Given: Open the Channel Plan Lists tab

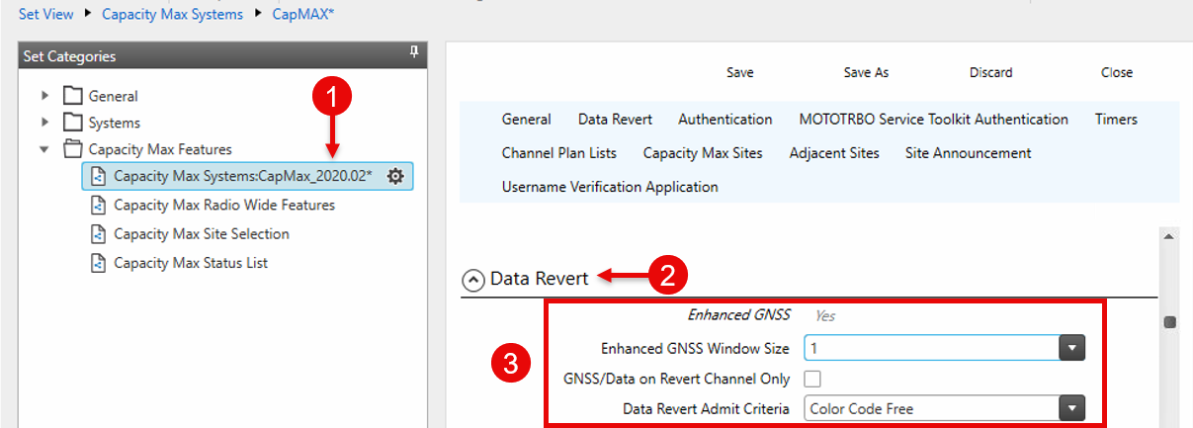Looking at the screenshot, I should pyautogui.click(x=559, y=152).
